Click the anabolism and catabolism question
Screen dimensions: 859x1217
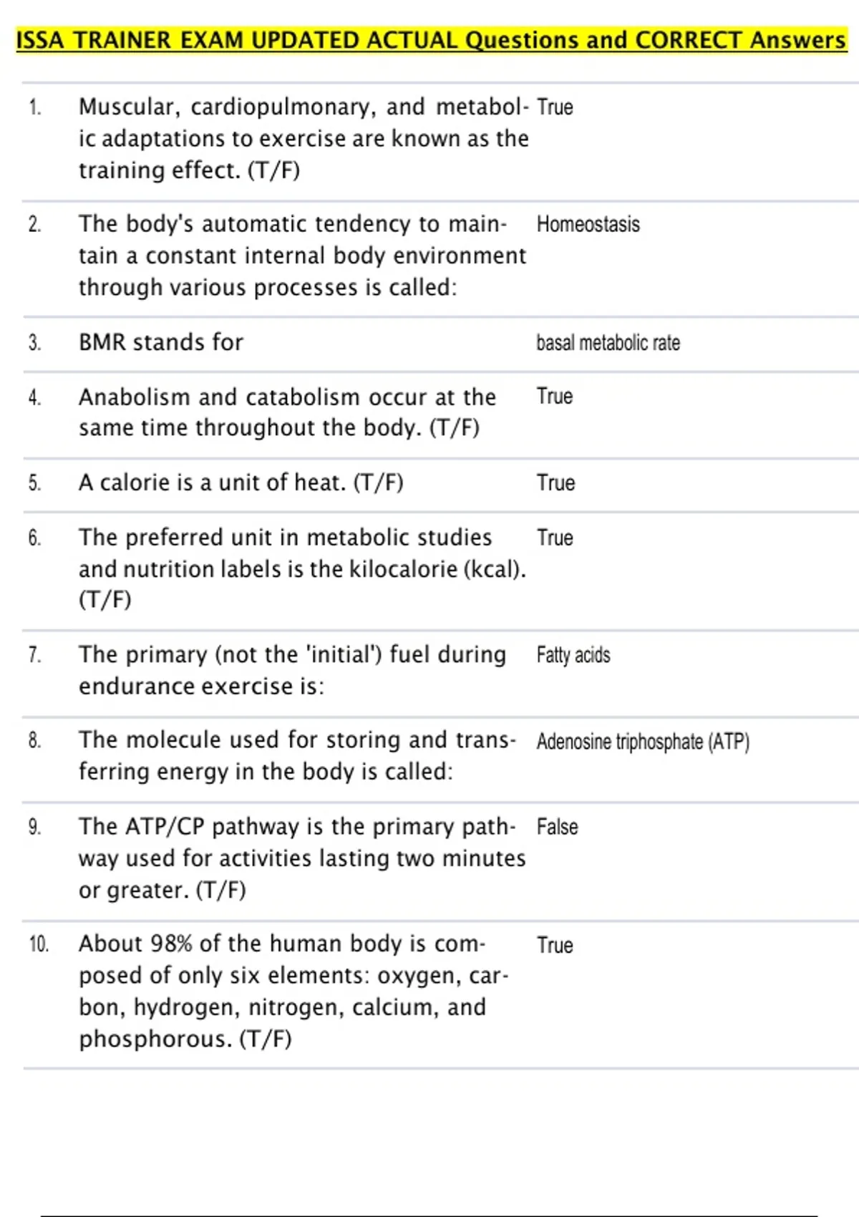tap(286, 412)
